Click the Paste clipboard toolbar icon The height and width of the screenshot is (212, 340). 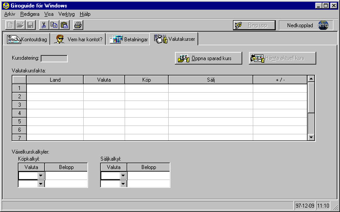tap(64, 25)
